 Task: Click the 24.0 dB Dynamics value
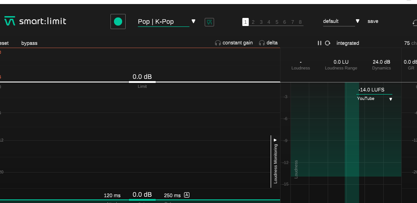382,62
